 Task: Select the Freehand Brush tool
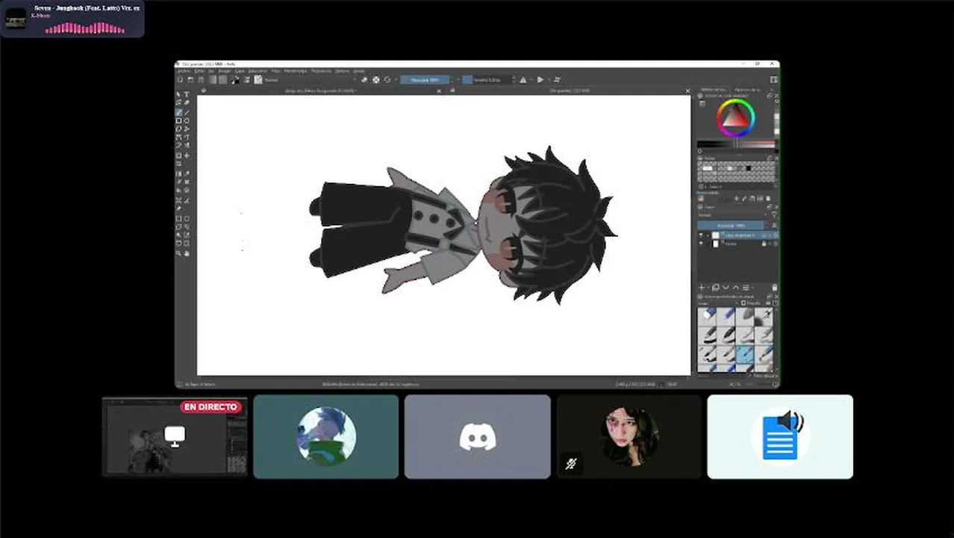pyautogui.click(x=178, y=112)
